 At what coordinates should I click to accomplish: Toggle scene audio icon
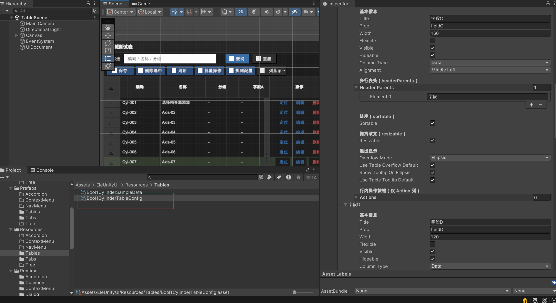[x=267, y=12]
